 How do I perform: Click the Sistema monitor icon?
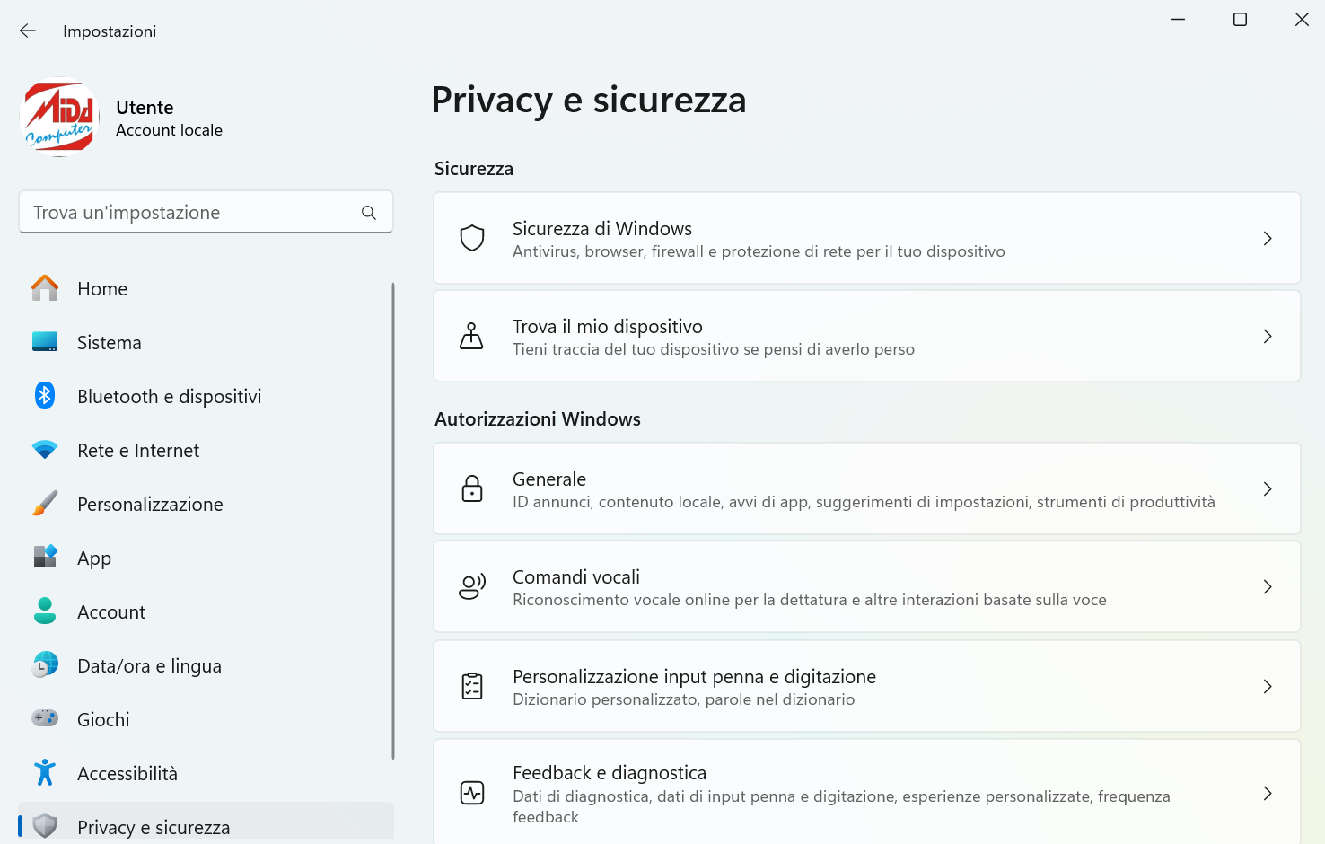(x=45, y=342)
